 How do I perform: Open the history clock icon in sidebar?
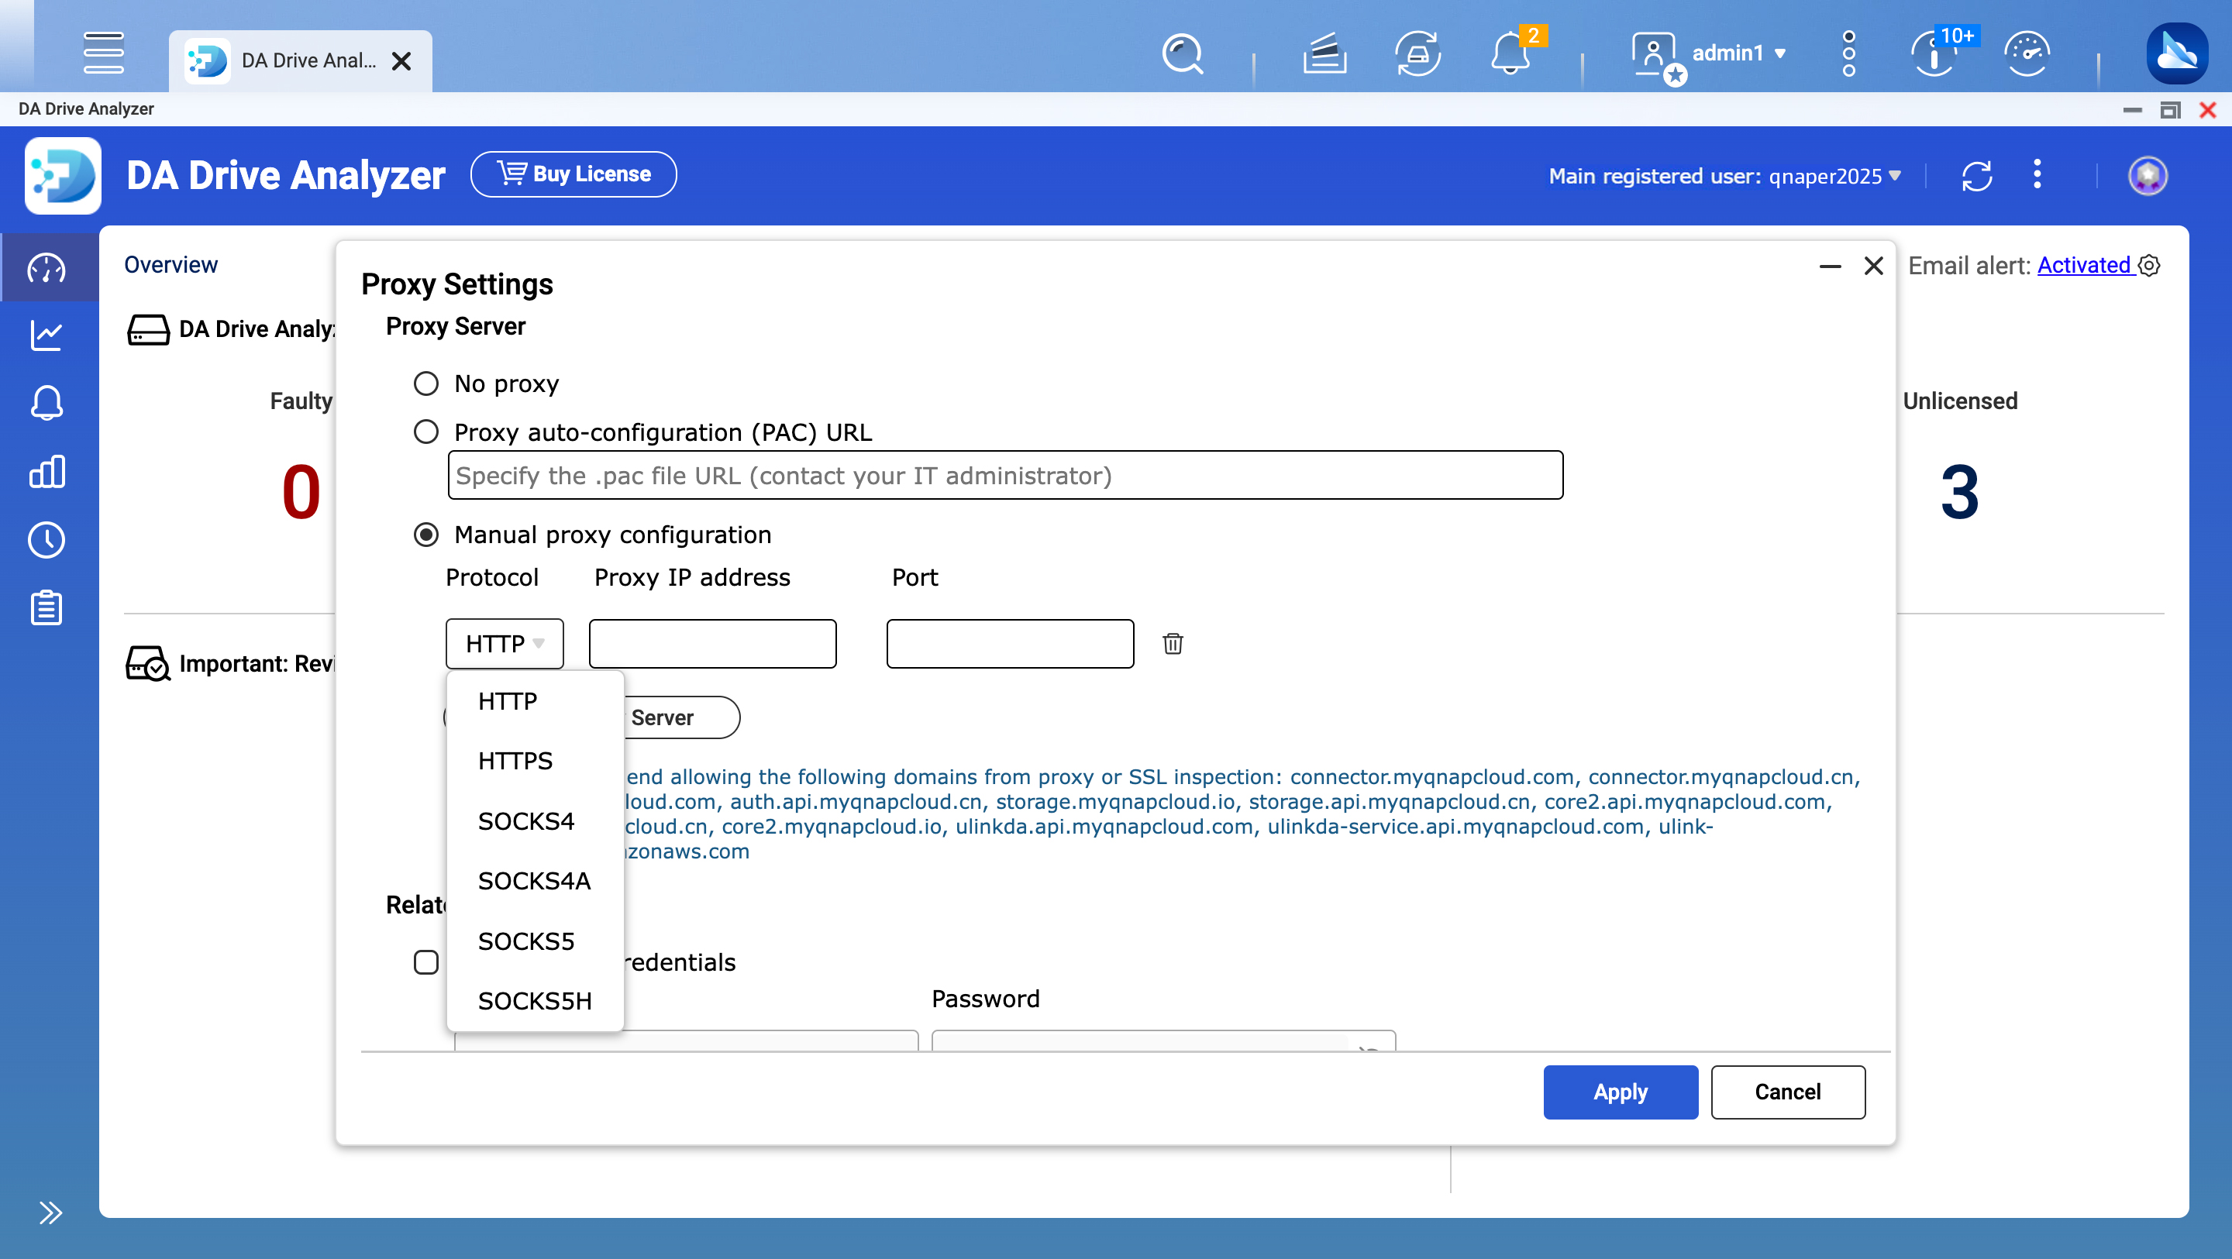click(x=47, y=539)
